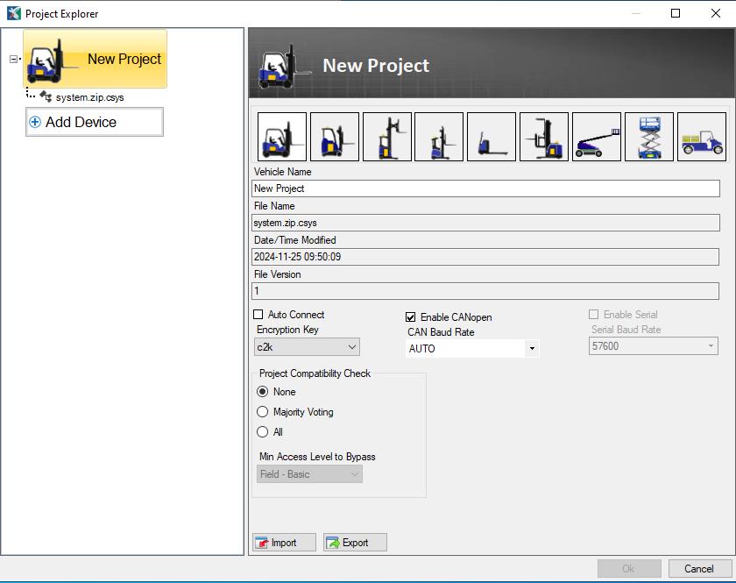The image size is (736, 583).
Task: Click the system.zip.csys gear icon in tree
Action: (46, 96)
